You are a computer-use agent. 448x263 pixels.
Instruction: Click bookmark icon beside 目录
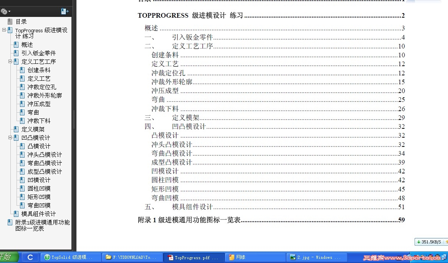(10, 22)
